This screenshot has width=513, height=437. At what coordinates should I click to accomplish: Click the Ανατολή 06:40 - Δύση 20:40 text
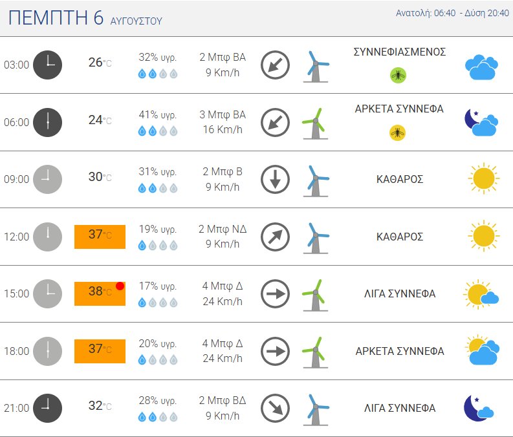(452, 13)
